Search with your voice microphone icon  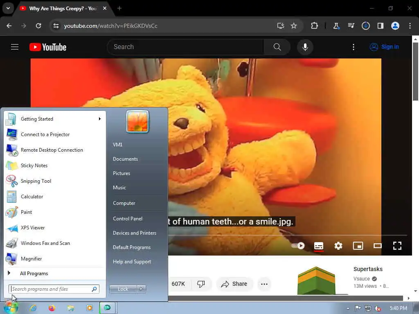(305, 47)
